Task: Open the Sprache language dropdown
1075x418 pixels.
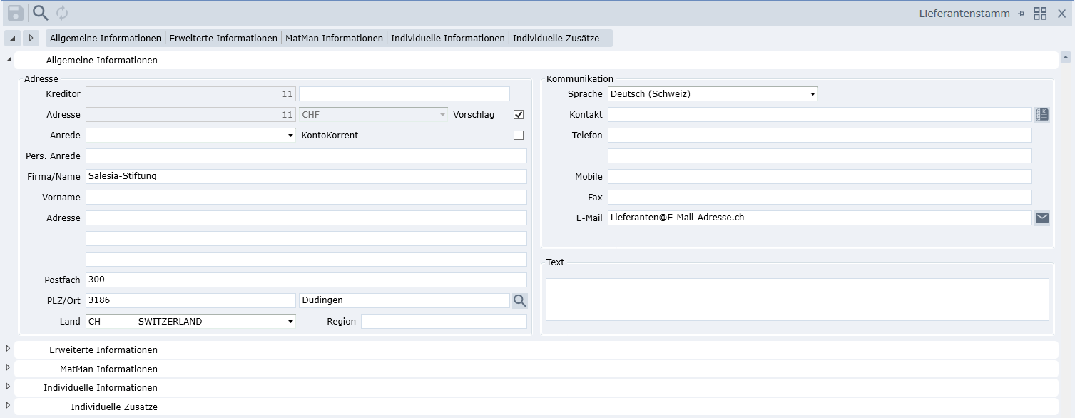Action: point(812,94)
